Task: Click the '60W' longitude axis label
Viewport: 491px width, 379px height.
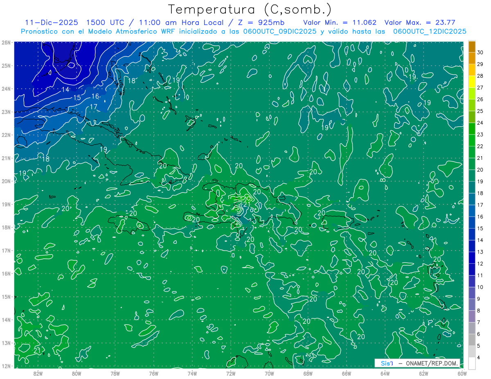Action: point(462,373)
